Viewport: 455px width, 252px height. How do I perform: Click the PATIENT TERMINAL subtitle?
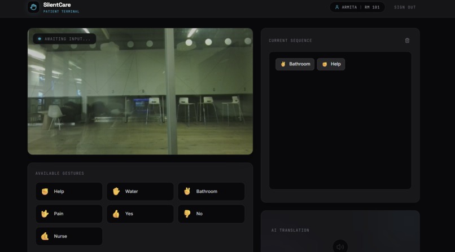click(x=61, y=12)
